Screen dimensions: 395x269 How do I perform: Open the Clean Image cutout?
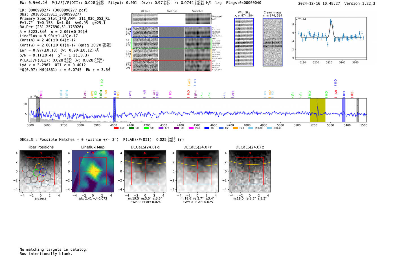[x=273, y=42]
